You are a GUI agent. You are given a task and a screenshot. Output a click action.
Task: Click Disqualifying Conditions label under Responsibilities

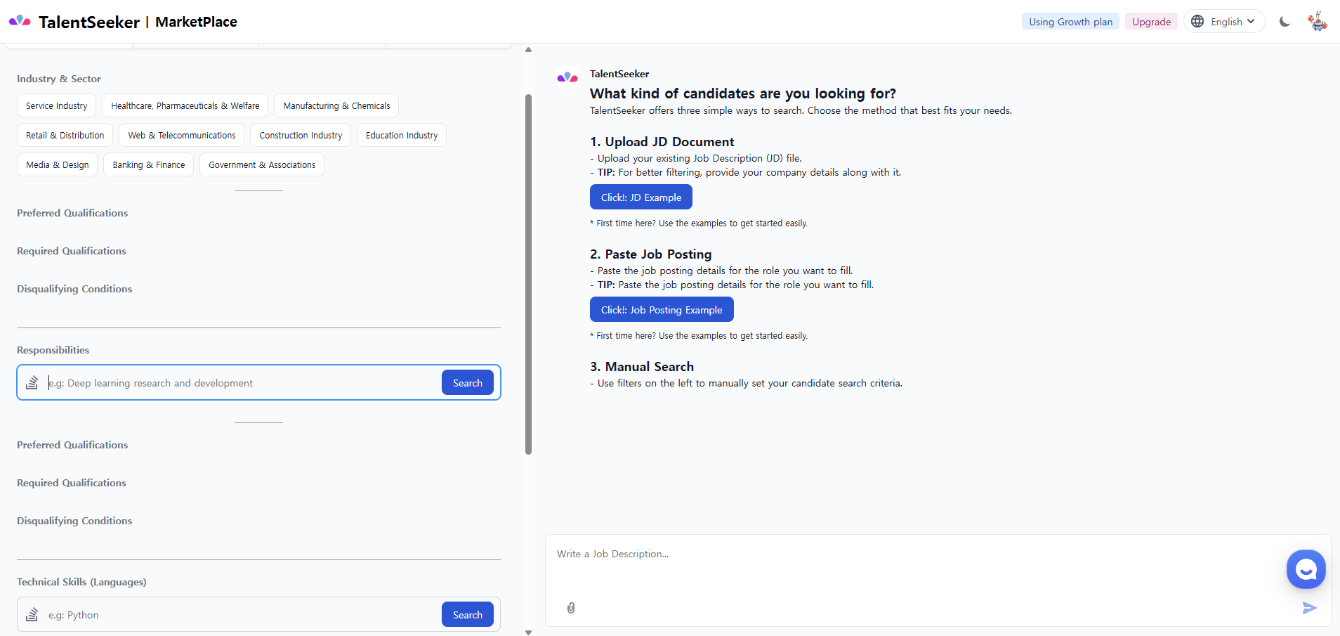point(74,521)
